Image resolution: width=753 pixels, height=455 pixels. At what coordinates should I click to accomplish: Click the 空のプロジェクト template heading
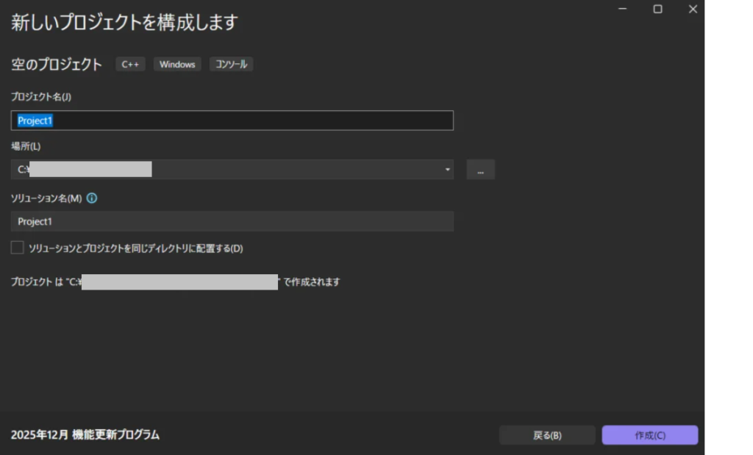pos(57,65)
